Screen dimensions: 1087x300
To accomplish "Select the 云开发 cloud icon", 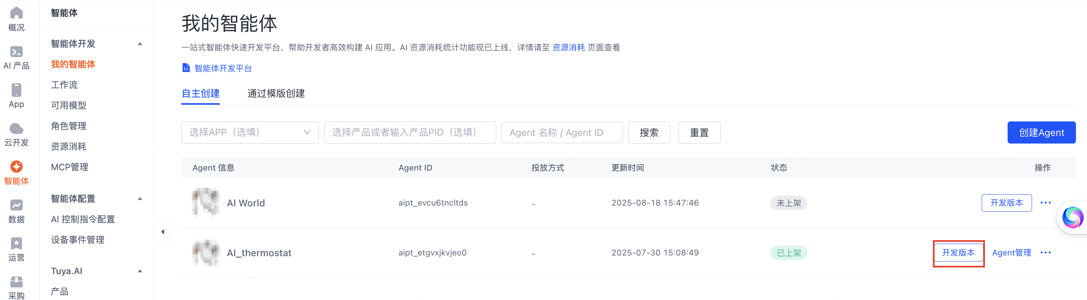I will pyautogui.click(x=16, y=128).
